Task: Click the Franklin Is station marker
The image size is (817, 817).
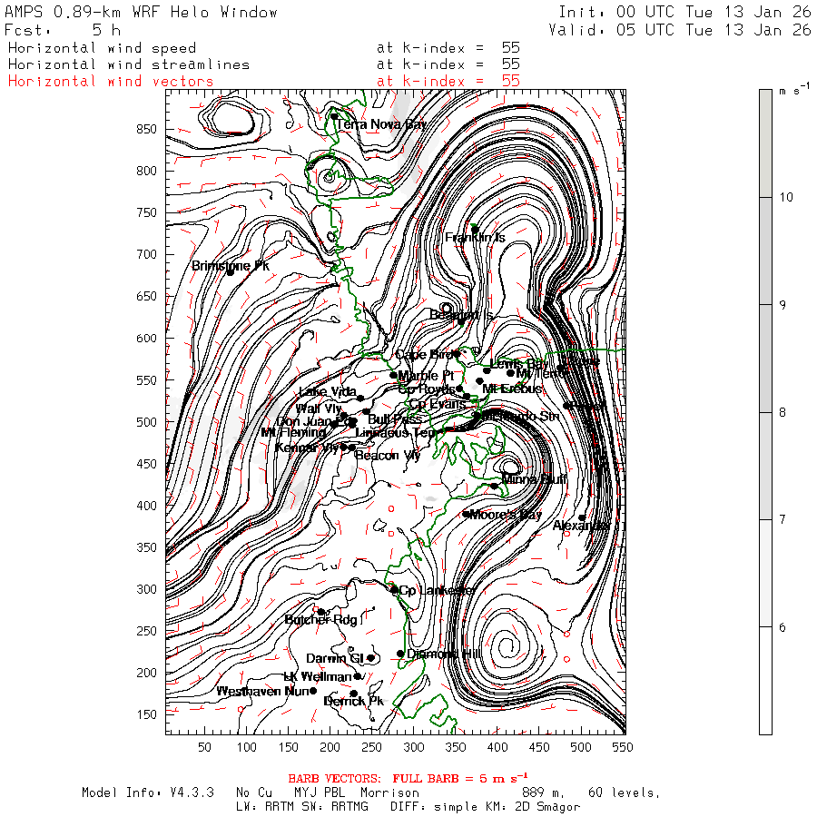Action: [474, 229]
